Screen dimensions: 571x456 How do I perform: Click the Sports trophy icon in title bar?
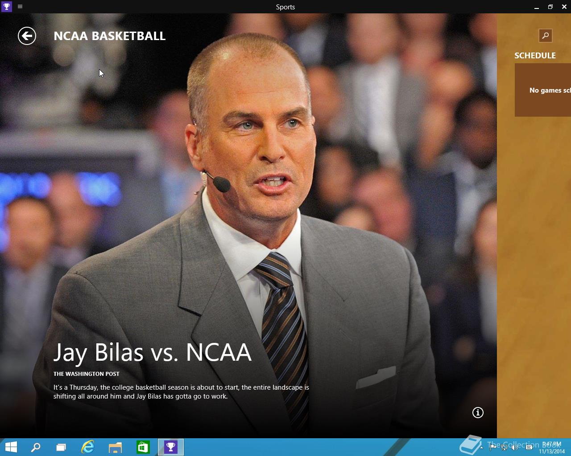[x=6, y=7]
